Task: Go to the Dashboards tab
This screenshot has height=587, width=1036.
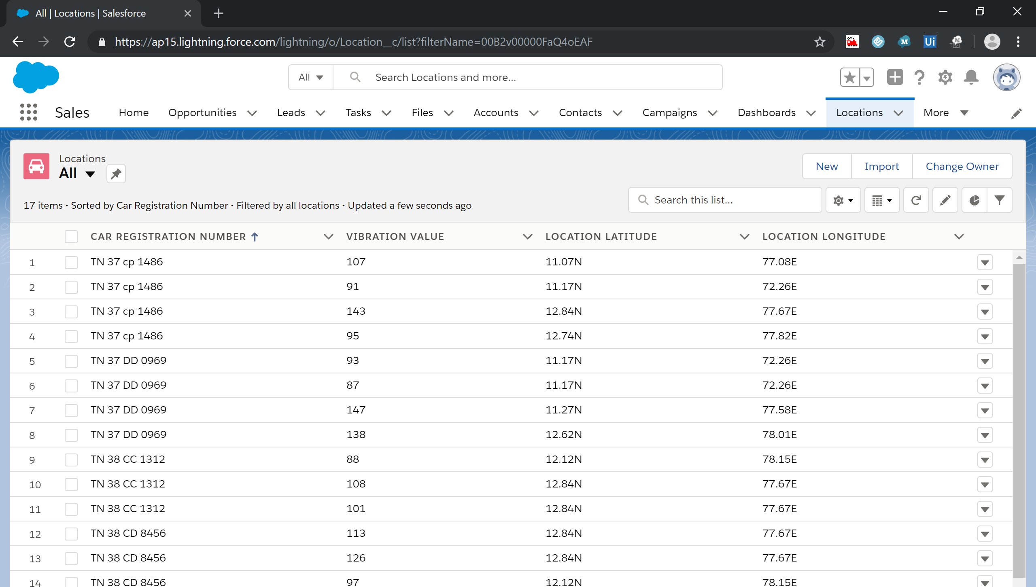Action: click(x=766, y=112)
